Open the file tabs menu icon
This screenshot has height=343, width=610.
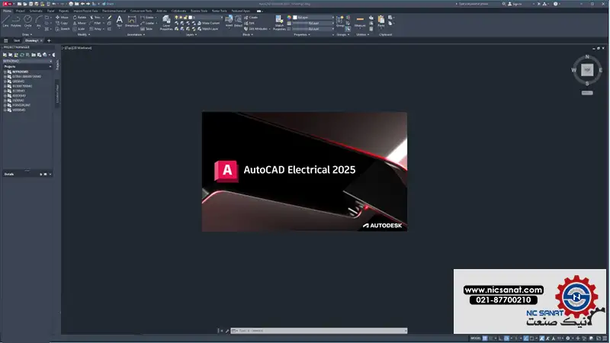click(6, 40)
